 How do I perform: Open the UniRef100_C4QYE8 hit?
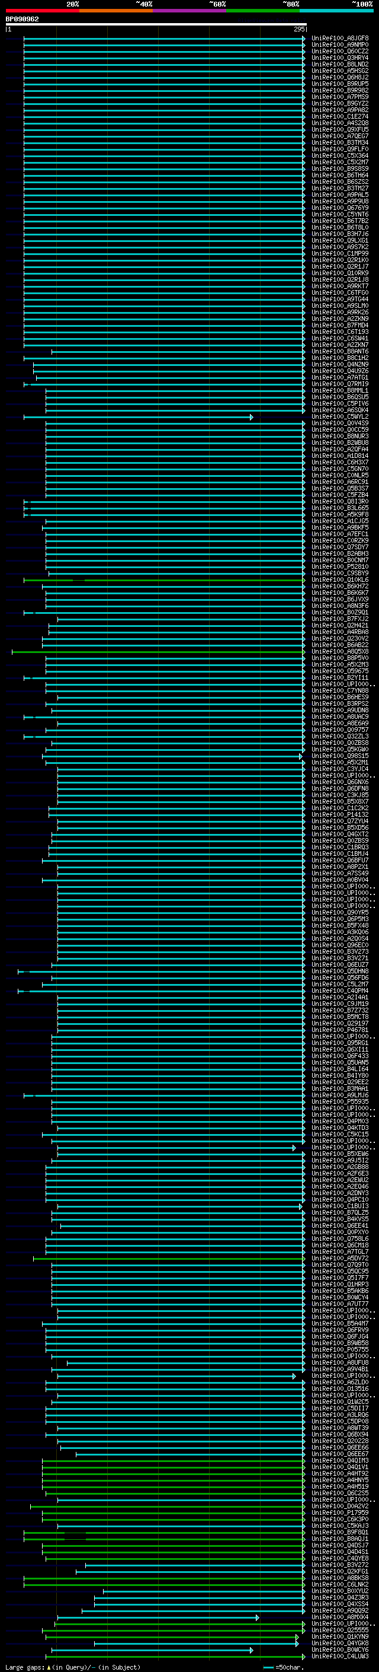click(x=339, y=1558)
